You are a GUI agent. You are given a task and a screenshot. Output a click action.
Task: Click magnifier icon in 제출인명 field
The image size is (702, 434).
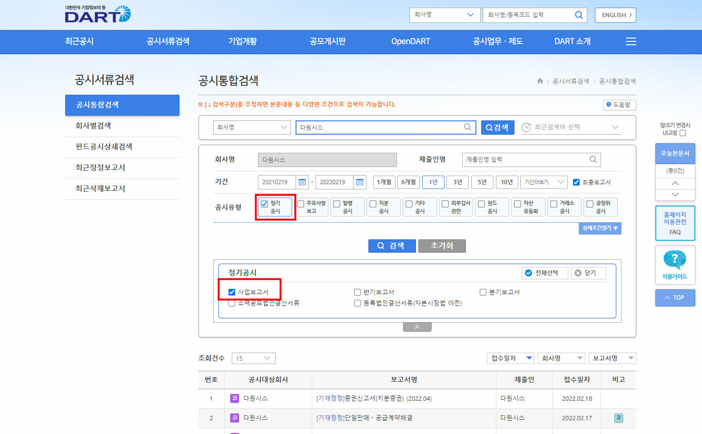click(x=593, y=159)
